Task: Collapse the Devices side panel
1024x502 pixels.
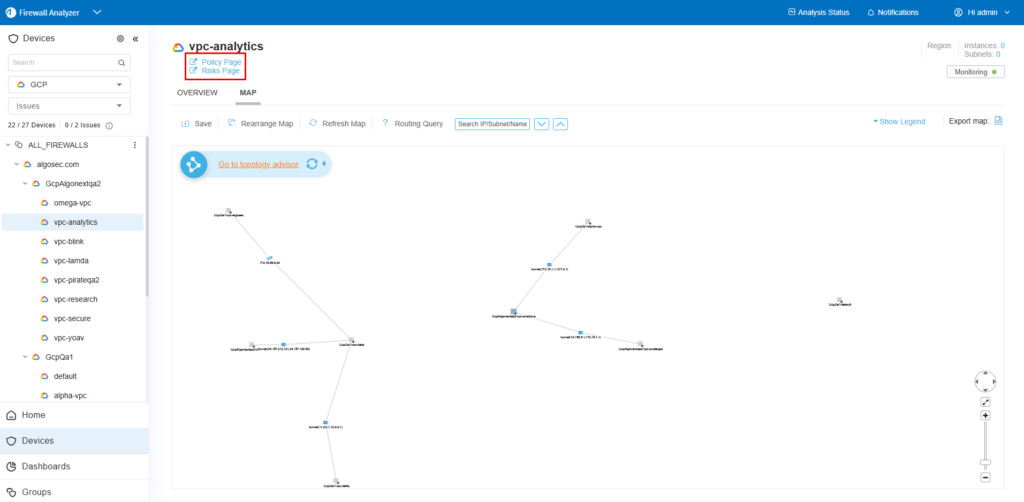Action: point(135,39)
